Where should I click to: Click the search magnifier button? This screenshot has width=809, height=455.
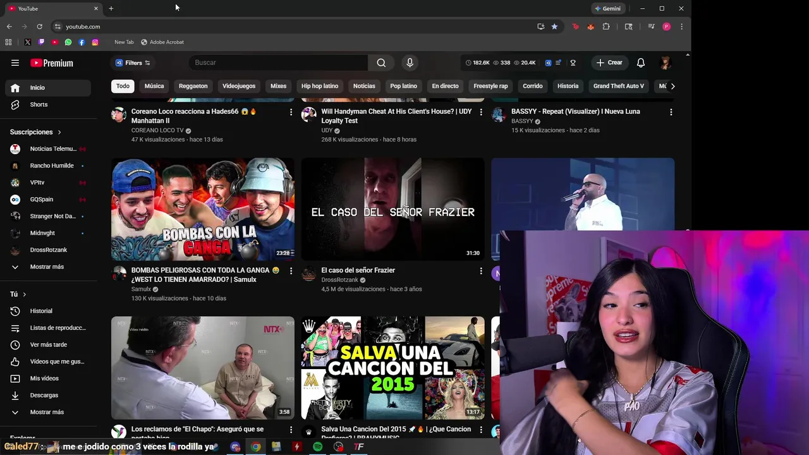[x=381, y=63]
